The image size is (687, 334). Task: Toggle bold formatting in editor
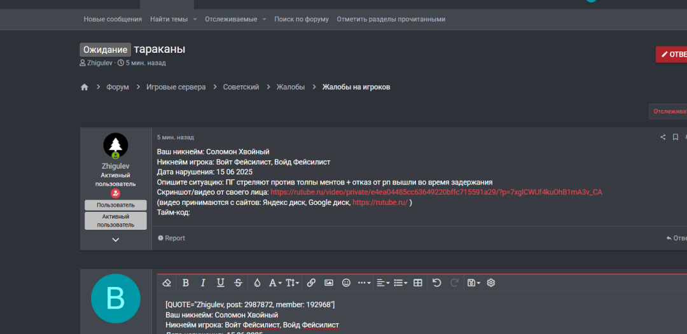tap(186, 283)
